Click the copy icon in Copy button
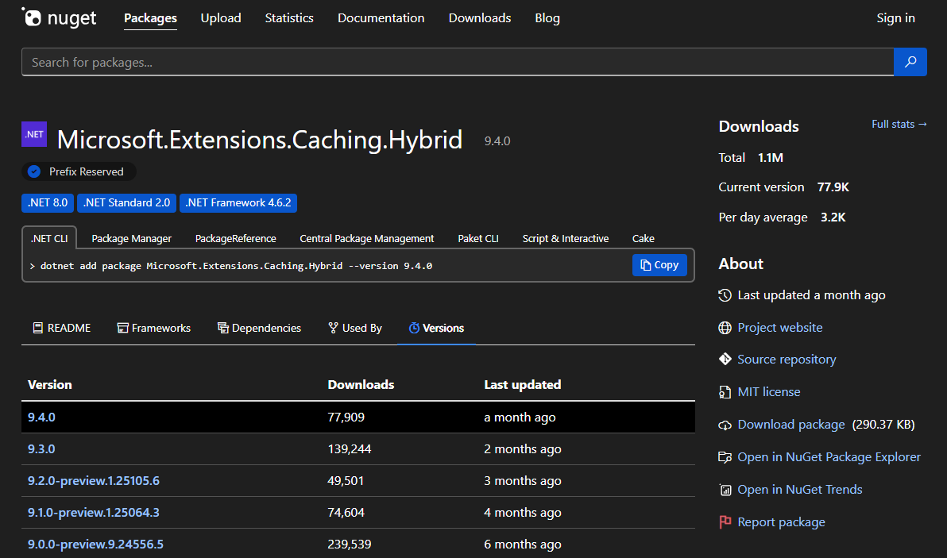 (646, 265)
